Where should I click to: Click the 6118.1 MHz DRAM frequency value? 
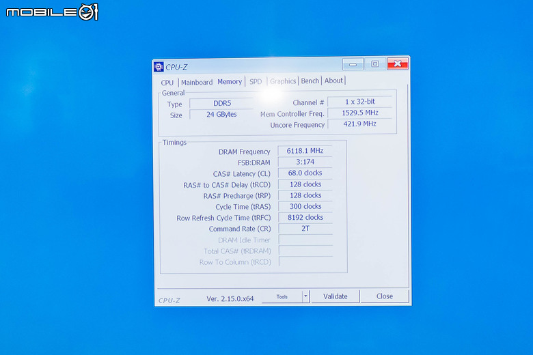pos(305,151)
